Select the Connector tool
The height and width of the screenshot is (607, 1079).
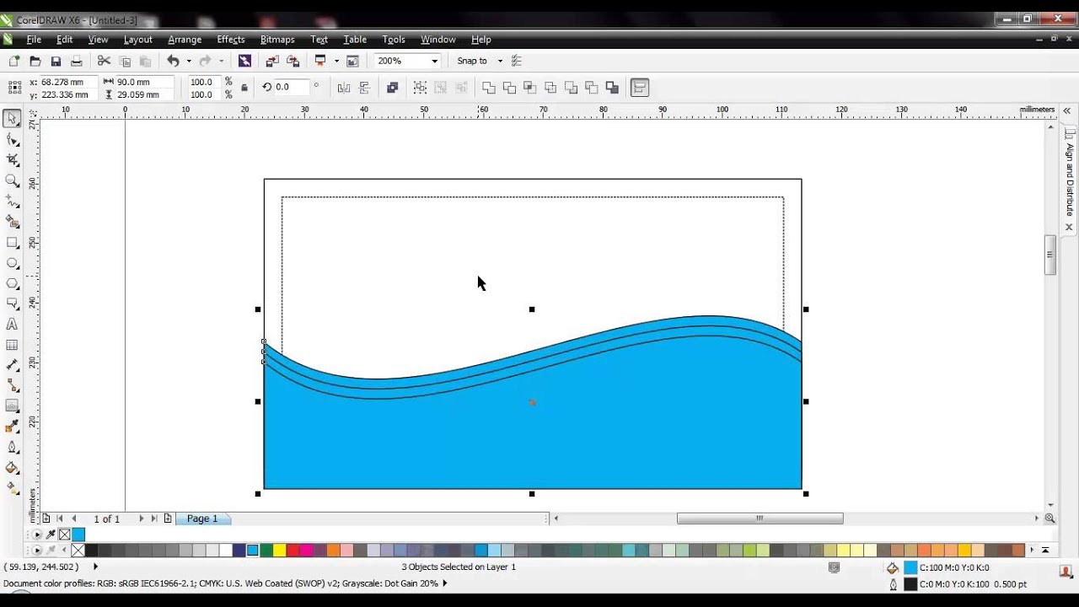click(12, 385)
